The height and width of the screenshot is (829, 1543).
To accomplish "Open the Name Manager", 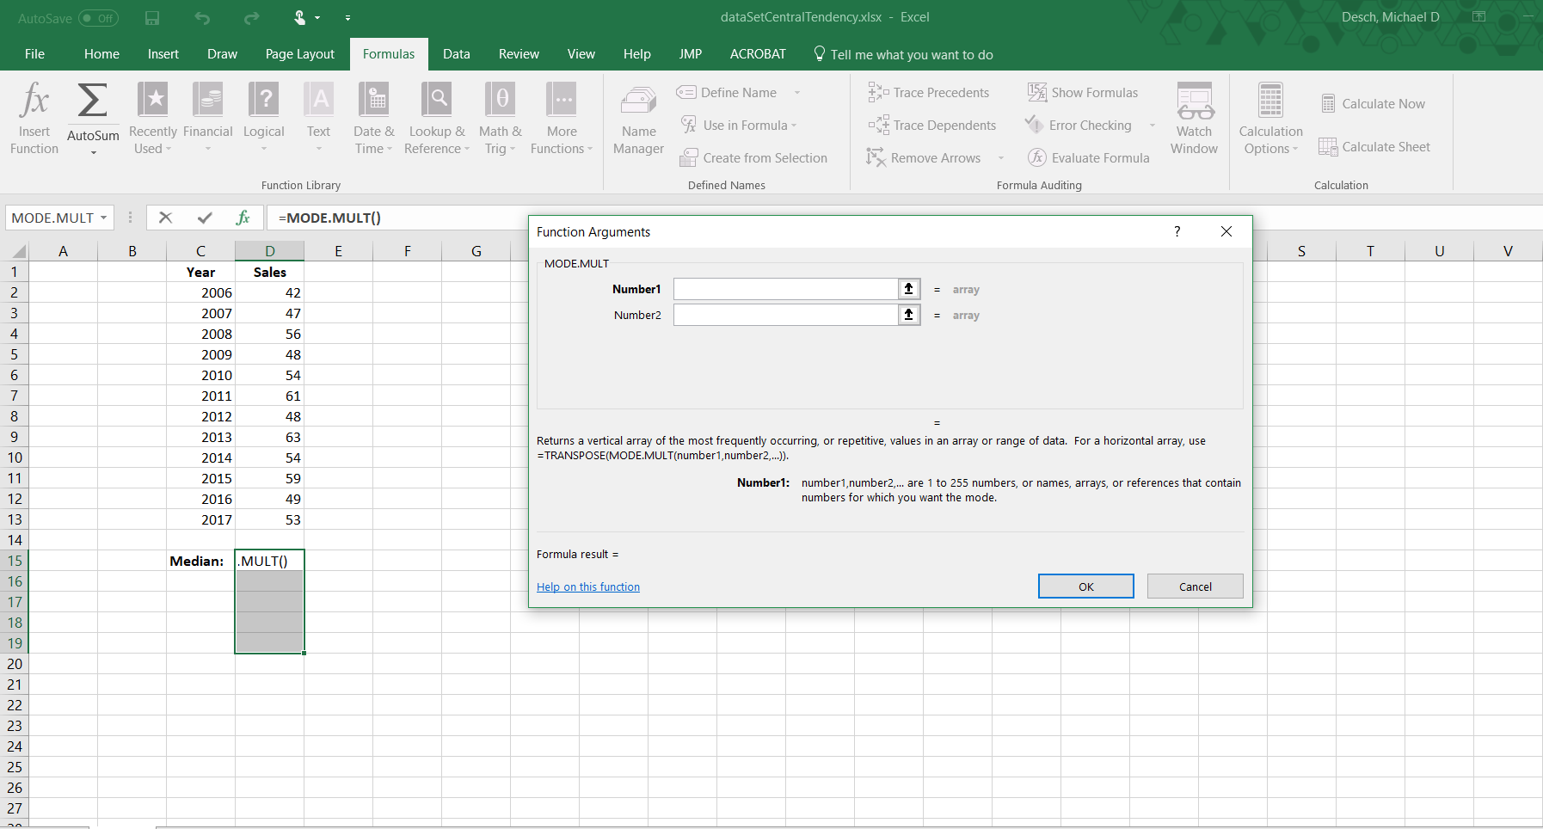I will 638,119.
